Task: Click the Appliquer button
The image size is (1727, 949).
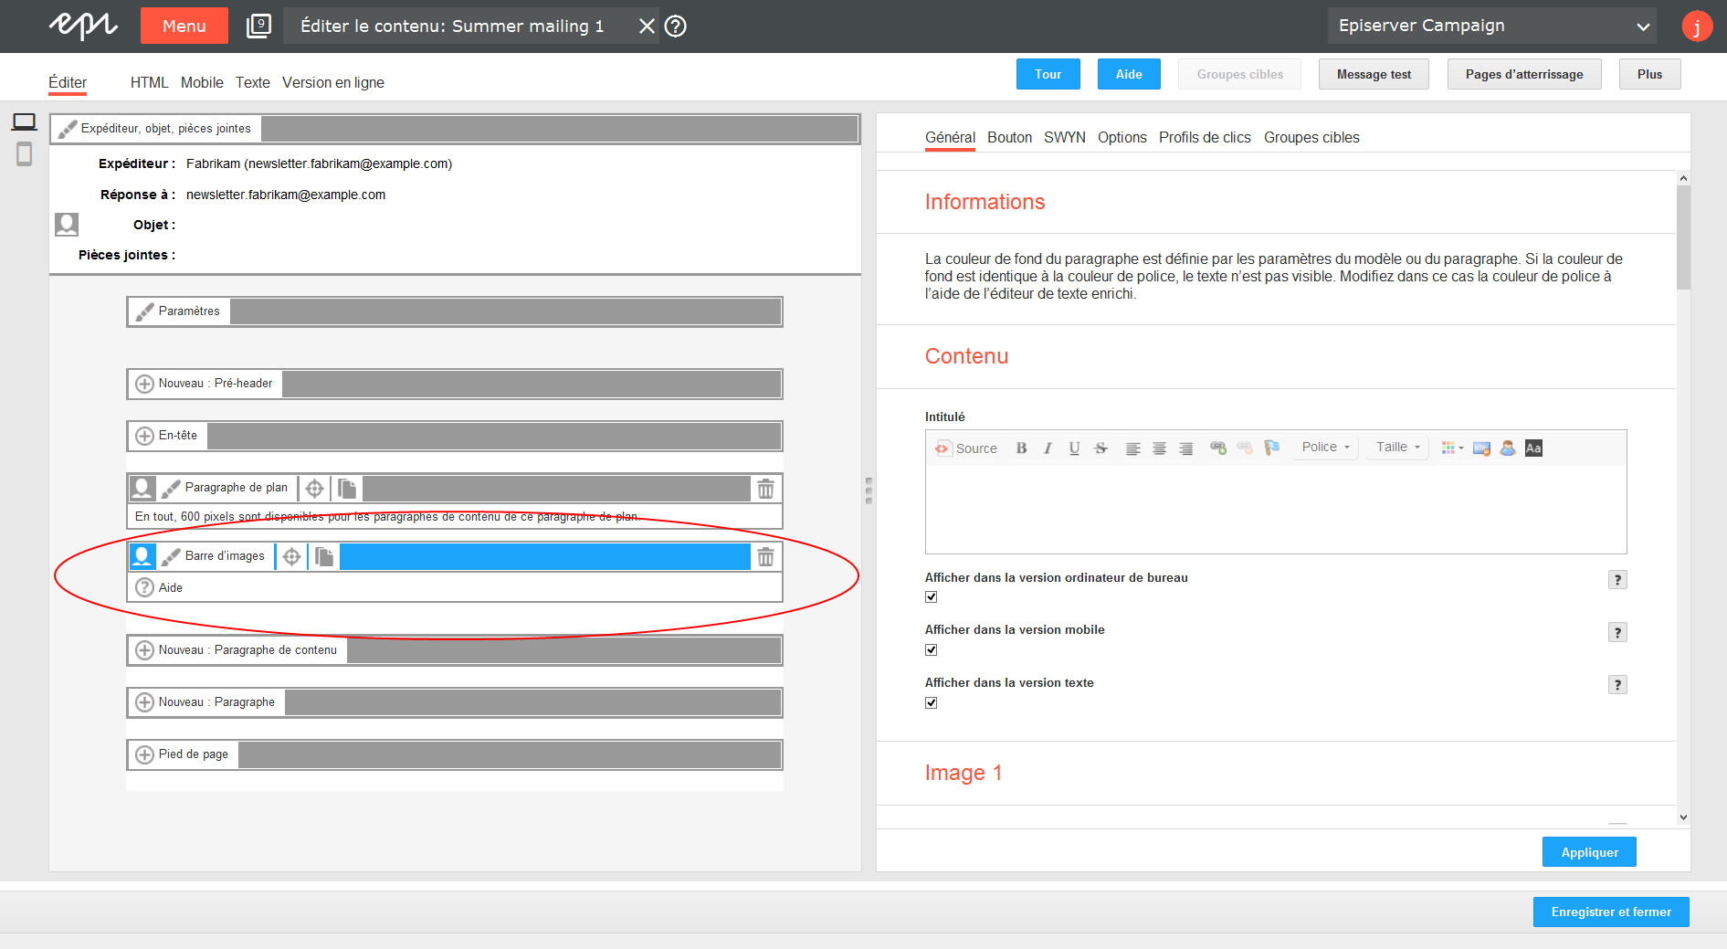Action: [x=1589, y=852]
